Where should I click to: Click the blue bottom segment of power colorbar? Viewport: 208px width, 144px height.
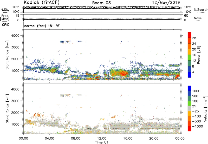(190, 75)
